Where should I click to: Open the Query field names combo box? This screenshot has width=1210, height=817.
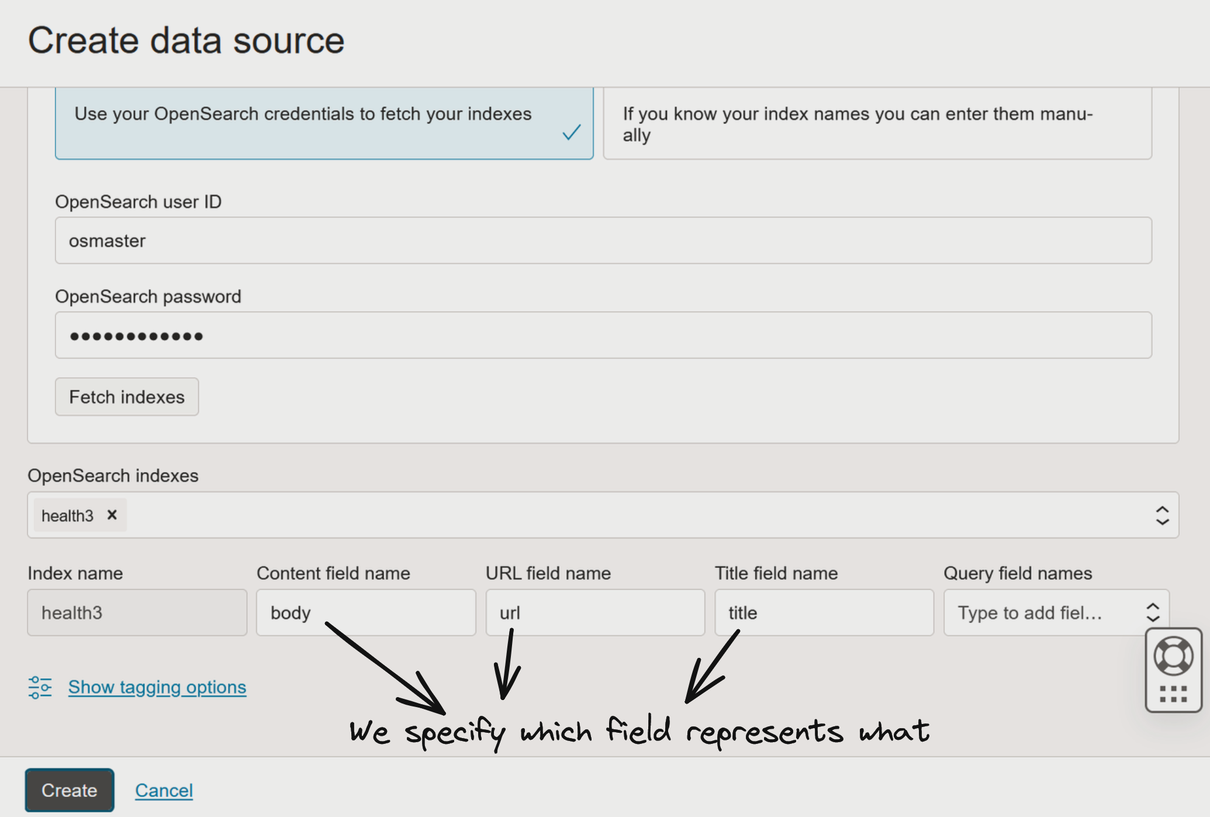coord(1056,612)
